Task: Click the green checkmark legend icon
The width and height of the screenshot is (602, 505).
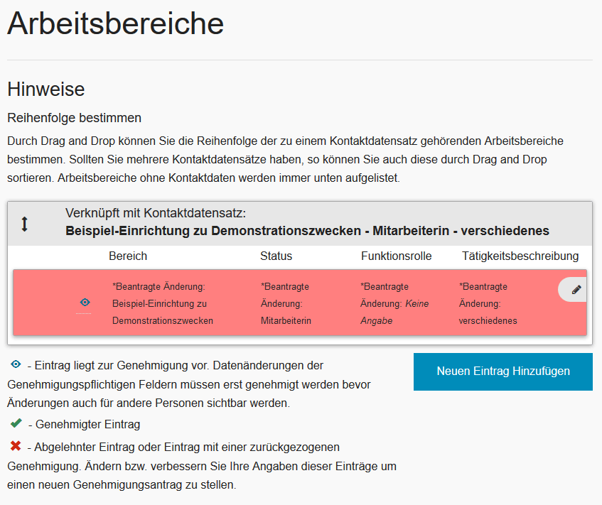Action: tap(16, 423)
